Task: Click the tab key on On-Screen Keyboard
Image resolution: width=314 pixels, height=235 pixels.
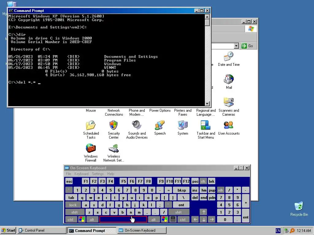Action: click(71, 197)
